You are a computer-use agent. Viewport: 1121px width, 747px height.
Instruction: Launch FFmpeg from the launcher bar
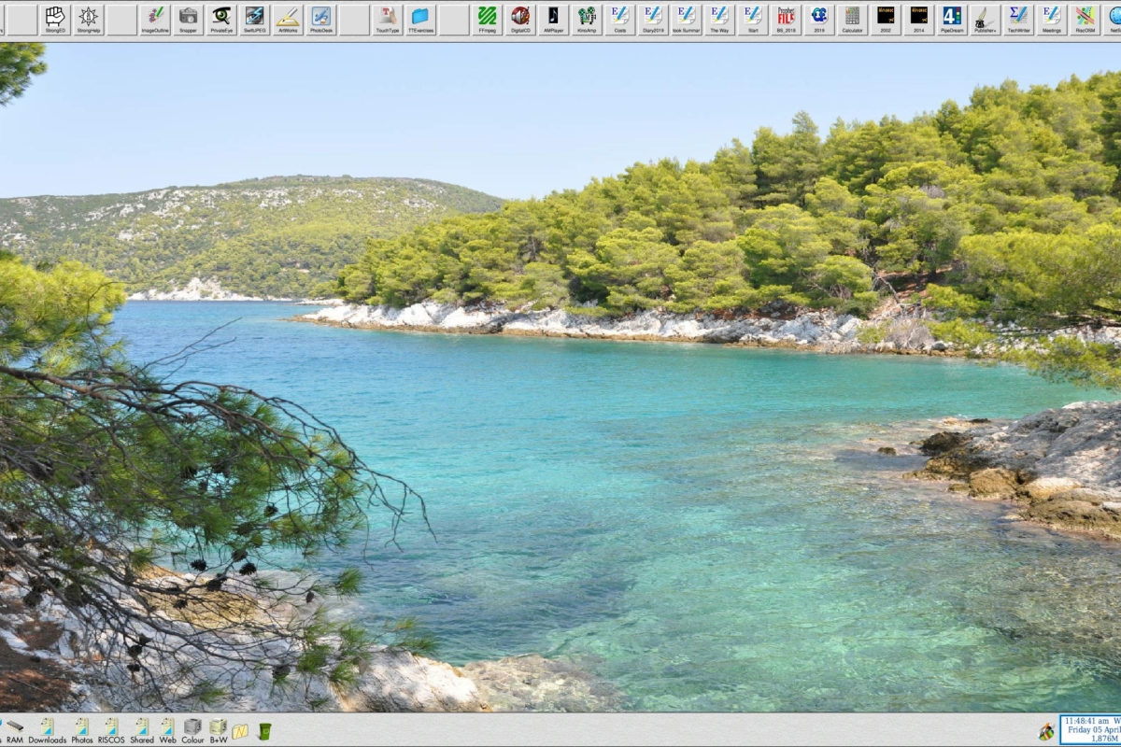click(488, 20)
